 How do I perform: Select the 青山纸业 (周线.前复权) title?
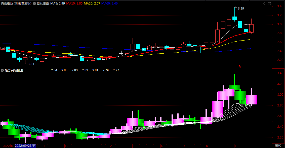pos(16,4)
